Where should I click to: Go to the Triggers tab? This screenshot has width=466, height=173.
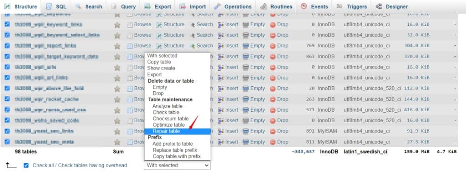tap(352, 6)
